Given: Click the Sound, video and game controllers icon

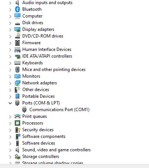Looking at the screenshot, I should click(17, 150).
